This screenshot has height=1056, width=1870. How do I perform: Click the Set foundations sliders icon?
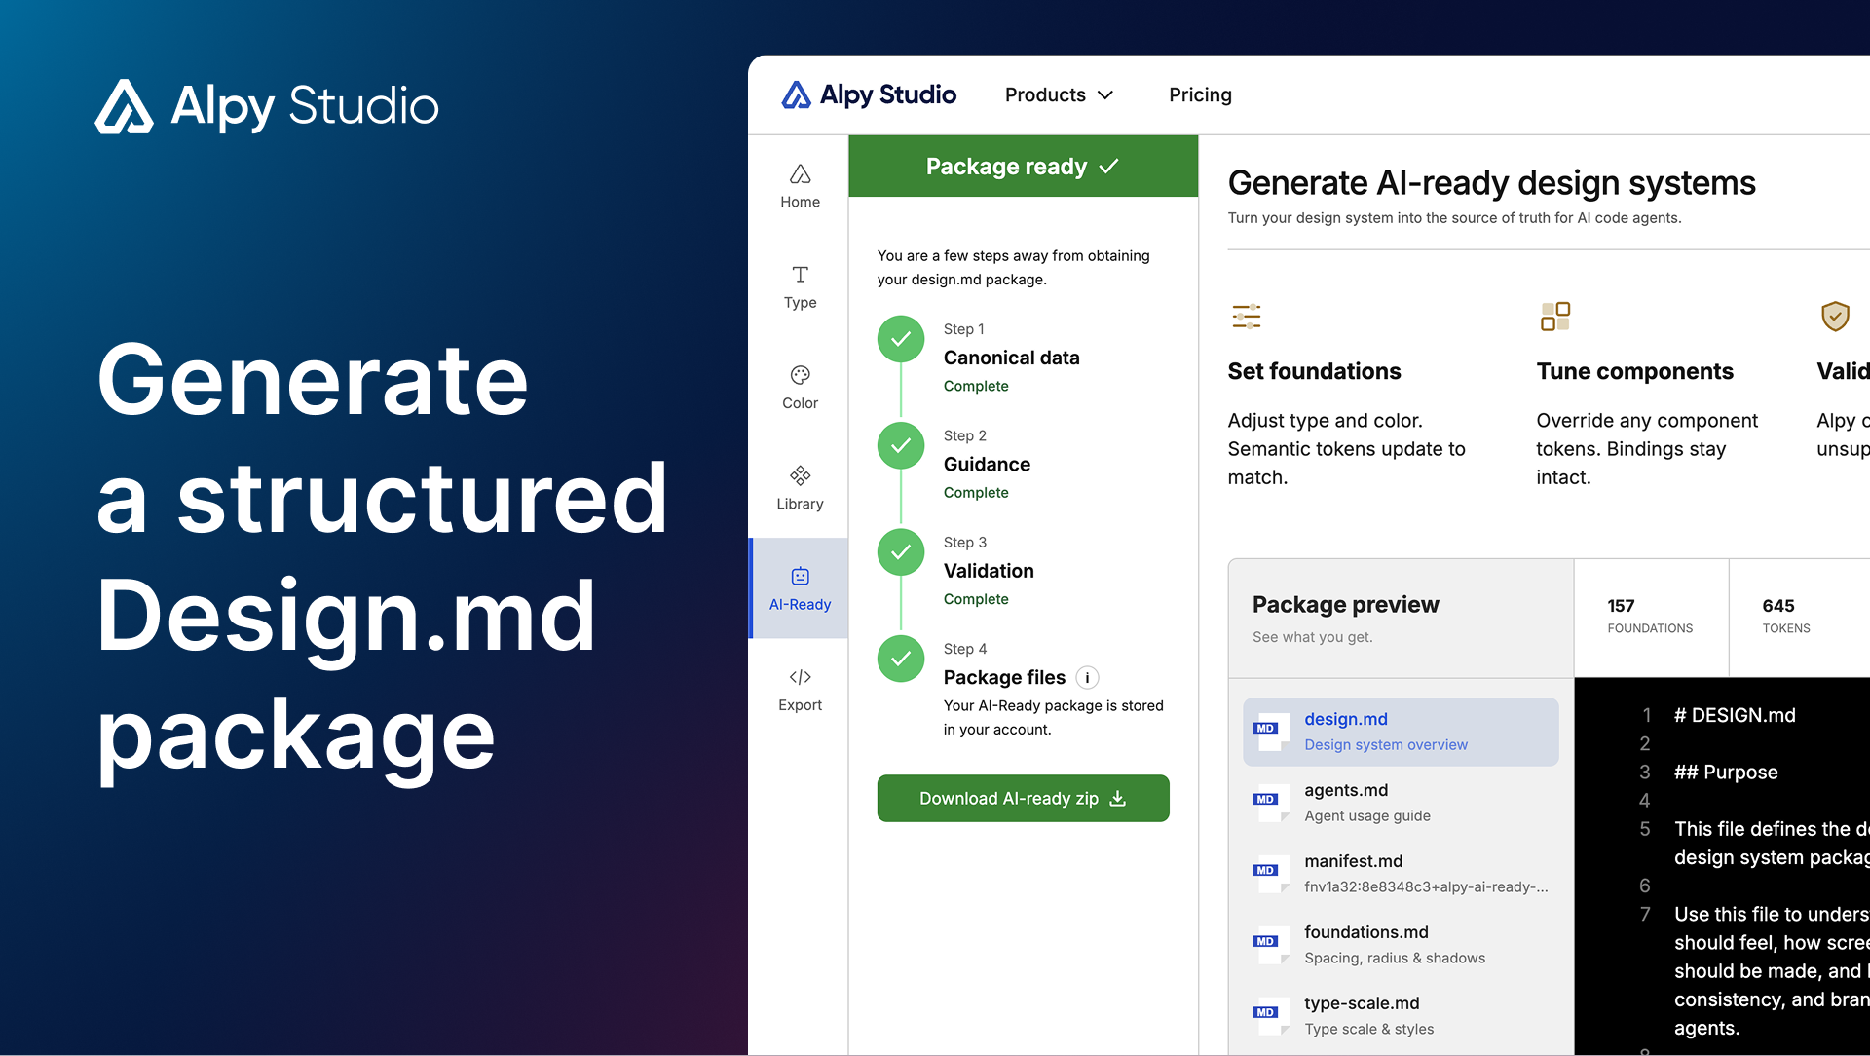1247,317
